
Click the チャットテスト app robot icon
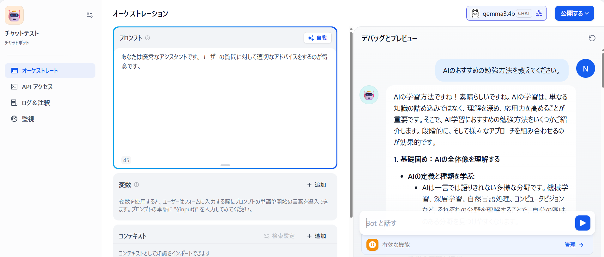[x=14, y=15]
